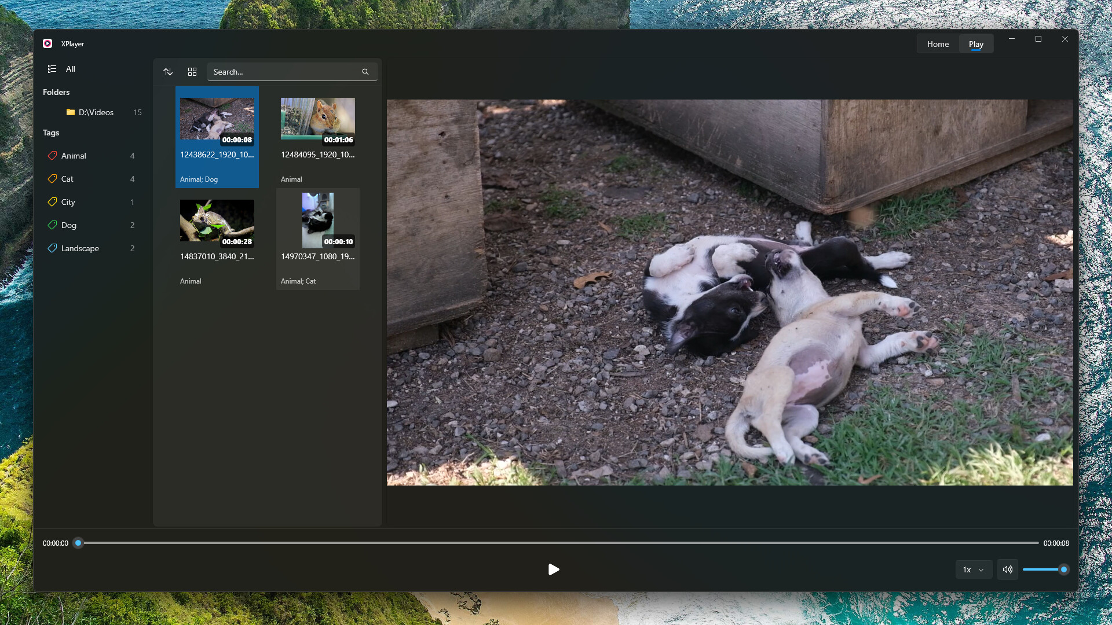Click the search magnifier icon
Image resolution: width=1112 pixels, height=625 pixels.
pos(365,72)
